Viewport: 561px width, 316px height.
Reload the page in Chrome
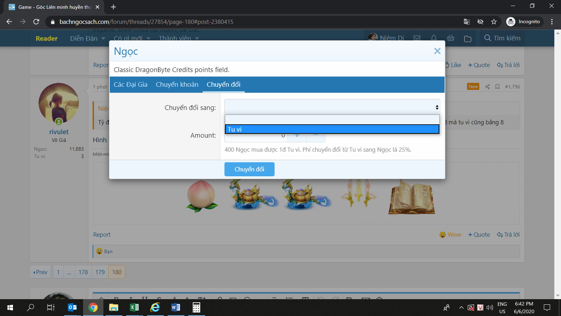36,22
